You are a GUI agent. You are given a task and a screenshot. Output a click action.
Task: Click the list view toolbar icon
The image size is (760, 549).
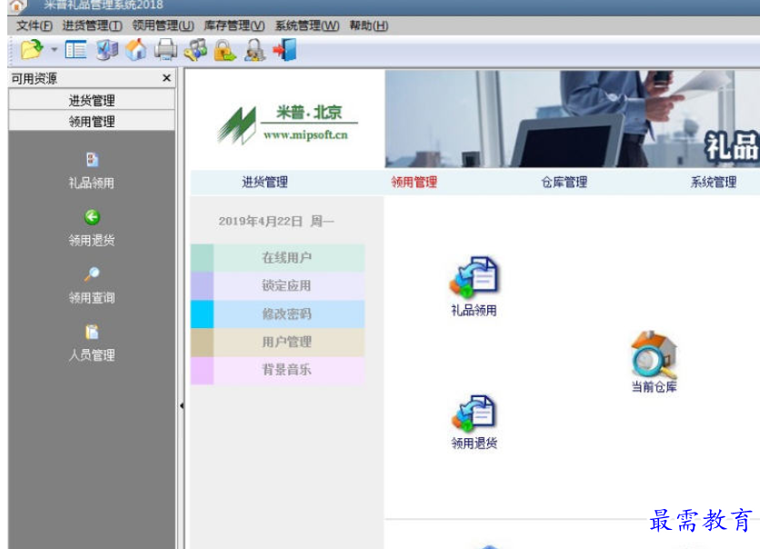[x=76, y=49]
